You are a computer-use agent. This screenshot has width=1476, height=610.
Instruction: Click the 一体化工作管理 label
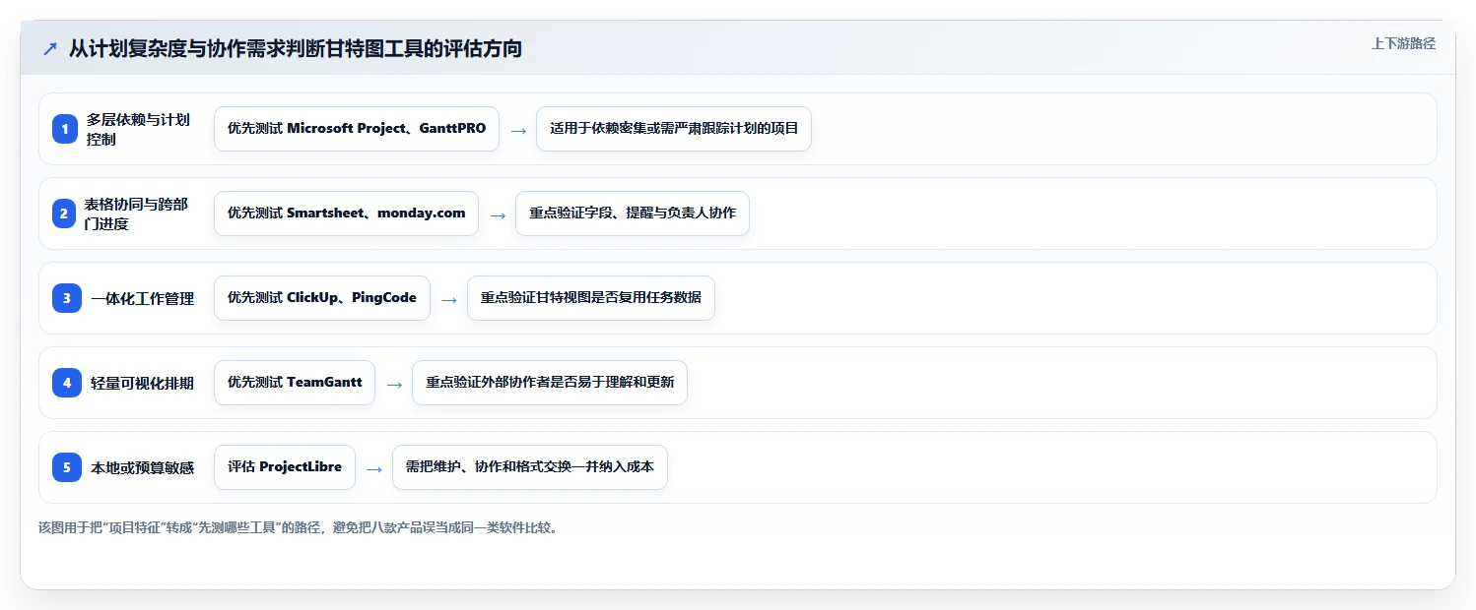(x=143, y=298)
